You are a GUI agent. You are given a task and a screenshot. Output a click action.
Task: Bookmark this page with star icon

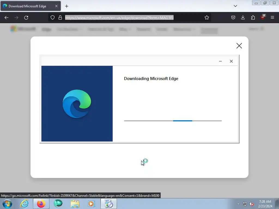[207, 18]
